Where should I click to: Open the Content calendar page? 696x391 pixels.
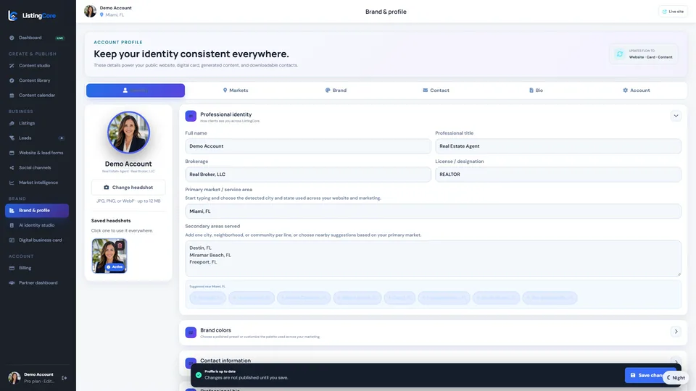(37, 96)
